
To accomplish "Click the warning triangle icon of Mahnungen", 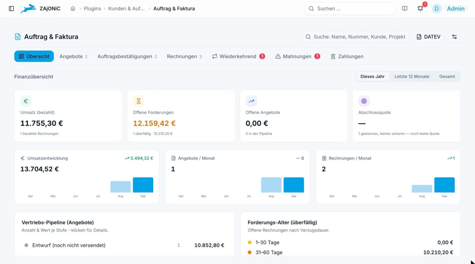I will 278,56.
